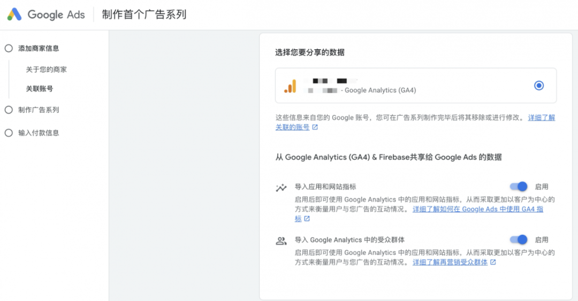The image size is (578, 301).
Task: Open the 关联账号 sub-step
Action: 40,89
